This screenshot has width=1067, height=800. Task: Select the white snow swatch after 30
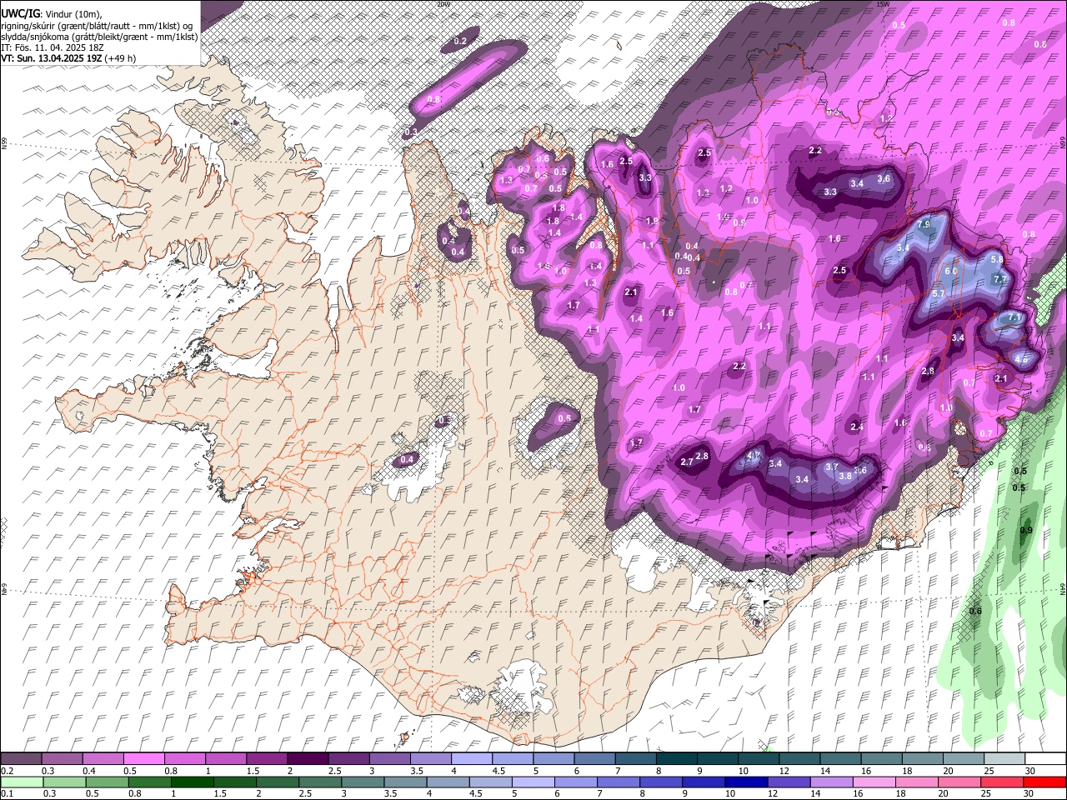pos(1044,758)
